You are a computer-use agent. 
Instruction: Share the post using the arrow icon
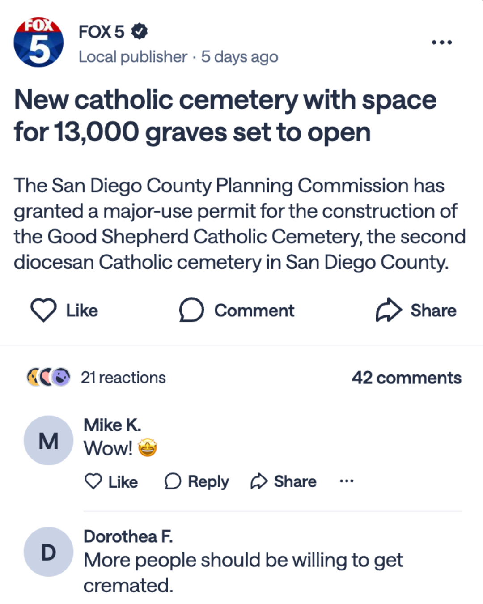pyautogui.click(x=388, y=310)
